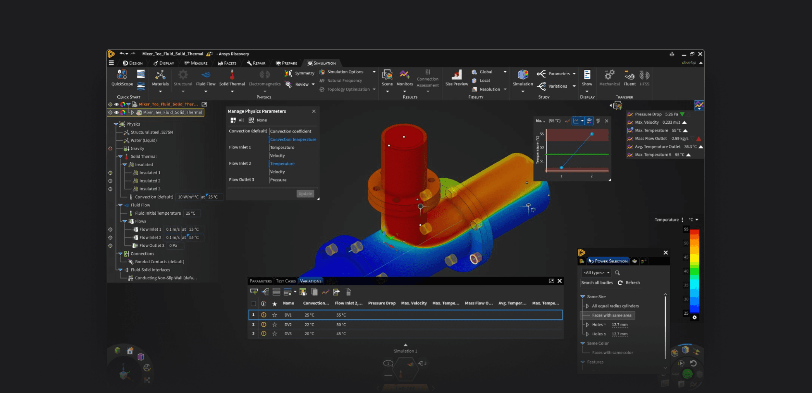Click the Update button
812x393 pixels.
pyautogui.click(x=305, y=194)
